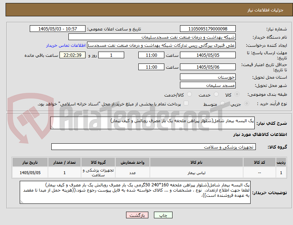Click the delivery city field مسجد سلیمان

click(x=207, y=85)
